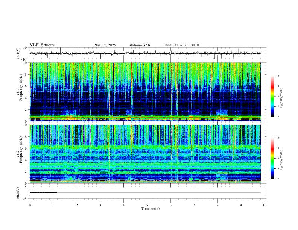This screenshot has height=230, width=298.
Task: Click the 'VLF Spectra' plot title
Action: click(x=43, y=45)
